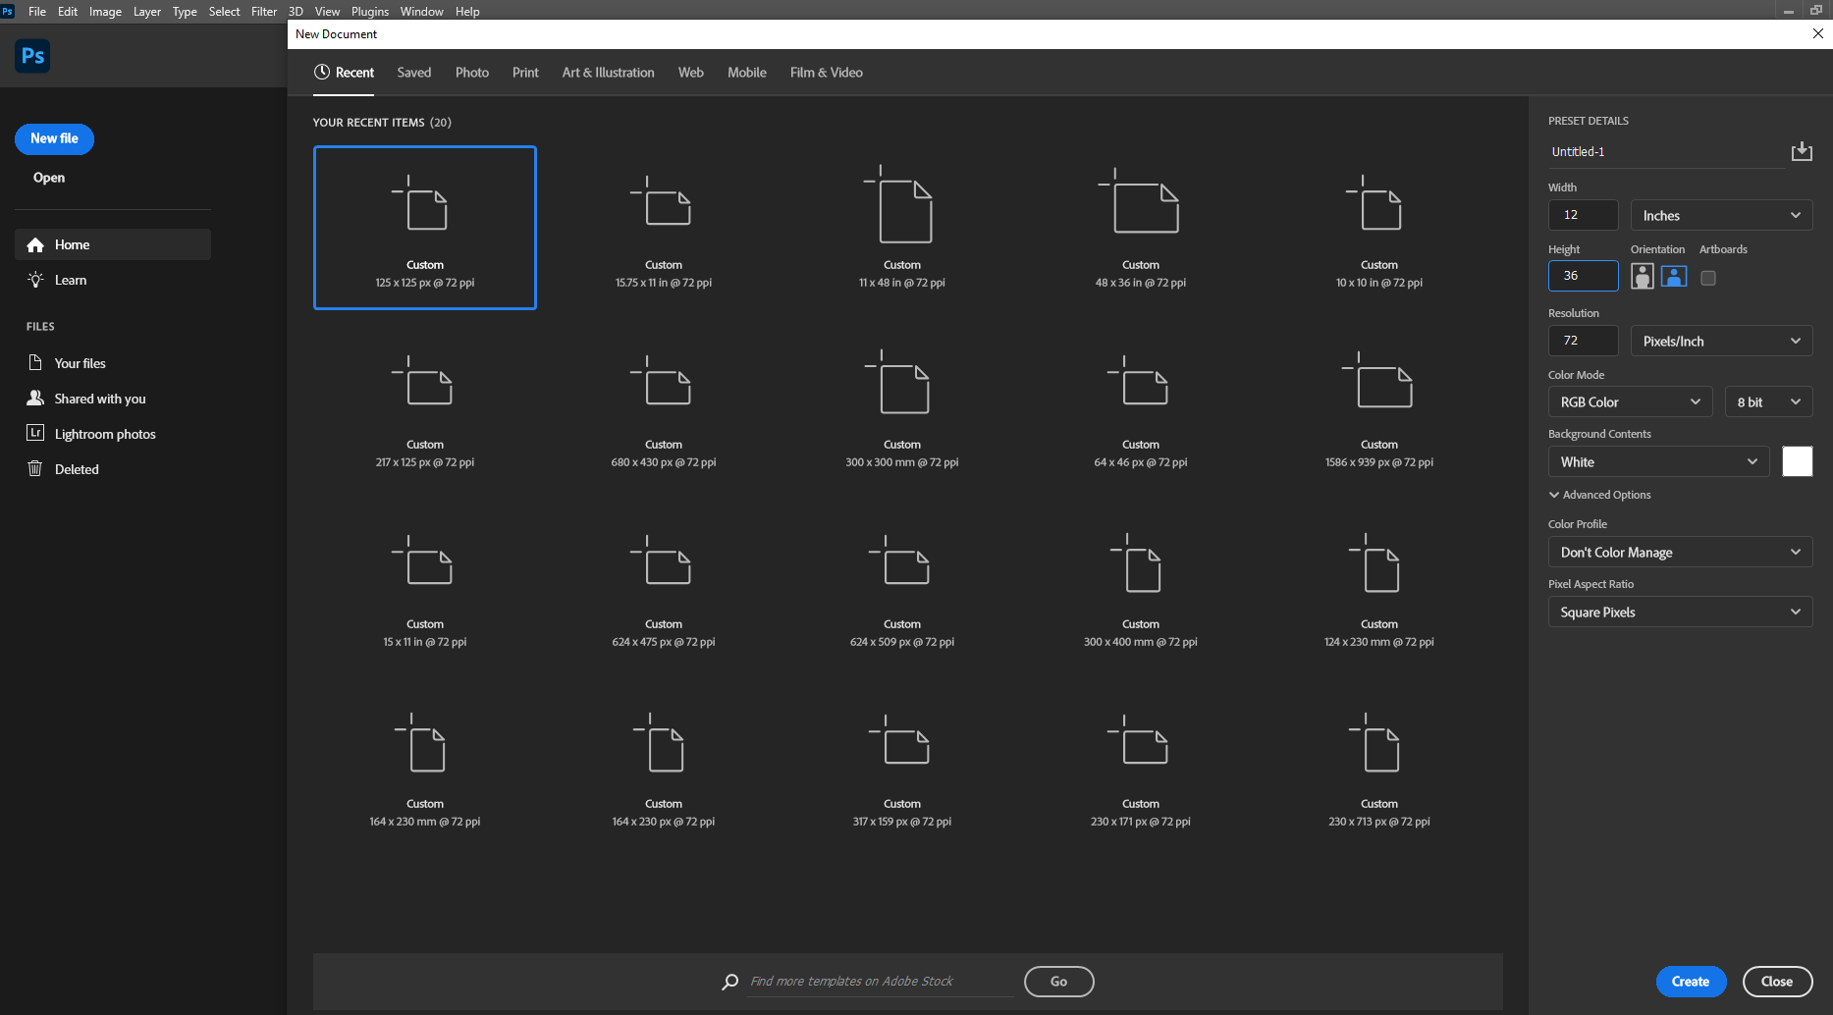Image resolution: width=1833 pixels, height=1015 pixels.
Task: Click the clock icon on Recent tab
Action: 321,72
